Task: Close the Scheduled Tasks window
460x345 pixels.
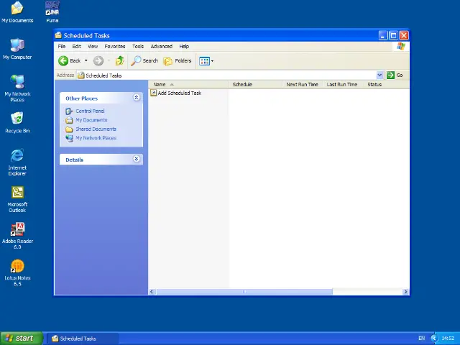Action: (404, 36)
